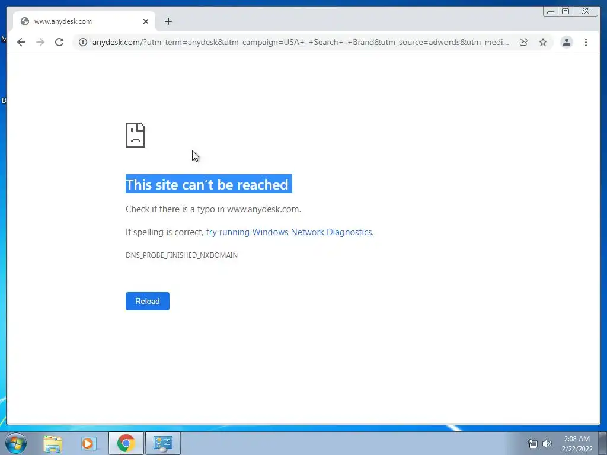Click 'Check if there is a typo' text
The height and width of the screenshot is (455, 607).
point(213,209)
